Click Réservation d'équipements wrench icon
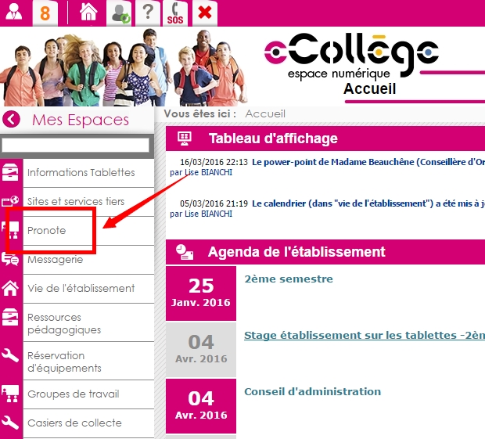485x439 pixels. 10,354
